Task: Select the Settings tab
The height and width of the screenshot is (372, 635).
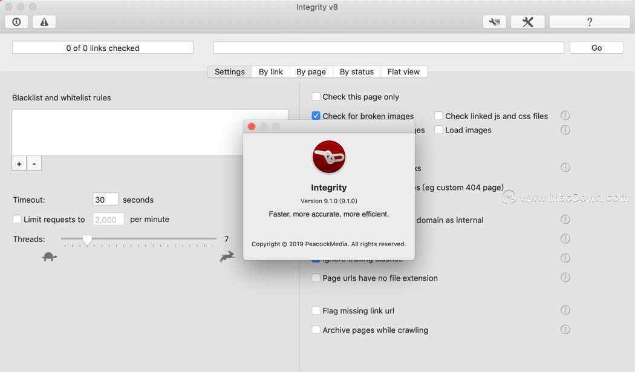Action: [x=230, y=72]
